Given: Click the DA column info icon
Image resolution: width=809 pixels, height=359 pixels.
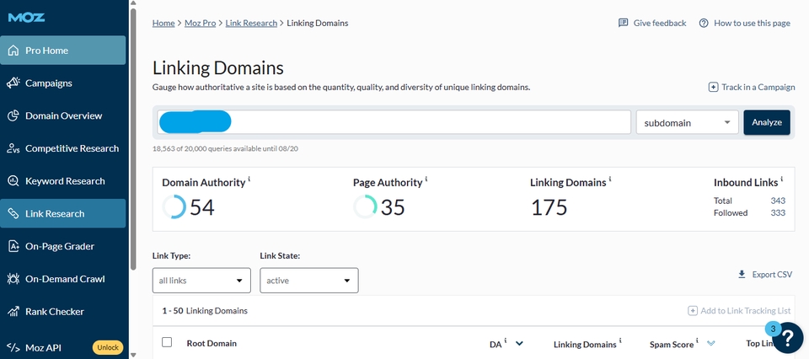Looking at the screenshot, I should tap(506, 341).
